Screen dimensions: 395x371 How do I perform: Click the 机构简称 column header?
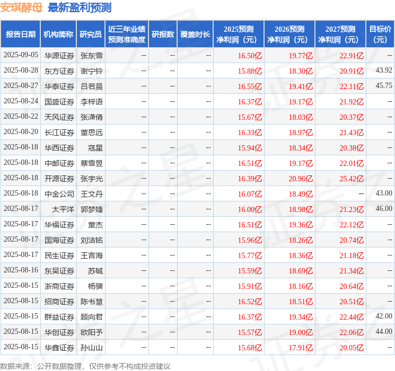click(x=58, y=34)
